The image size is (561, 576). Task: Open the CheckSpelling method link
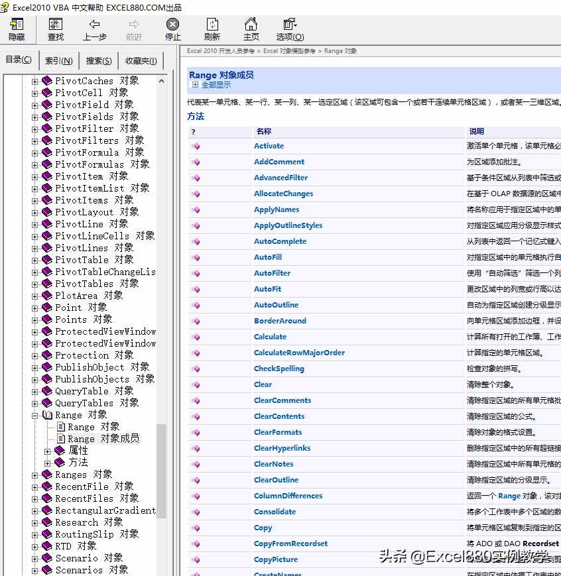click(279, 369)
